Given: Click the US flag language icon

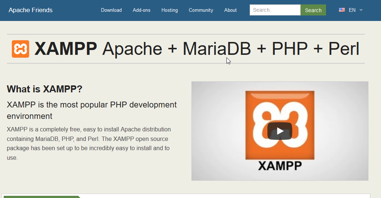Looking at the screenshot, I should (x=342, y=10).
